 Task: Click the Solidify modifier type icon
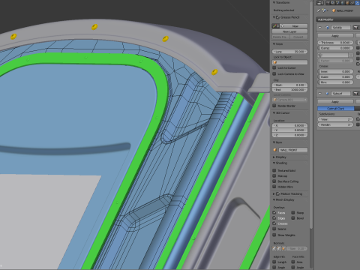pyautogui.click(x=327, y=28)
